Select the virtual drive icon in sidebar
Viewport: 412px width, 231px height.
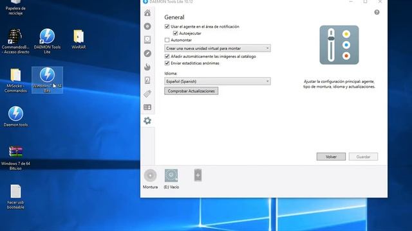coord(147,40)
